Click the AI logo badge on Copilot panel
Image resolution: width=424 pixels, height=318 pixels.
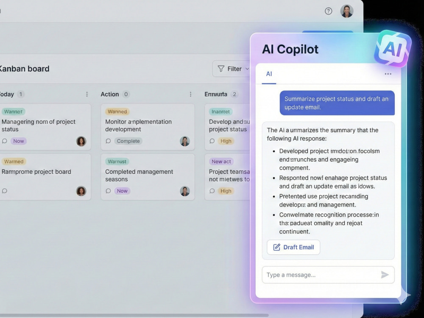(393, 49)
